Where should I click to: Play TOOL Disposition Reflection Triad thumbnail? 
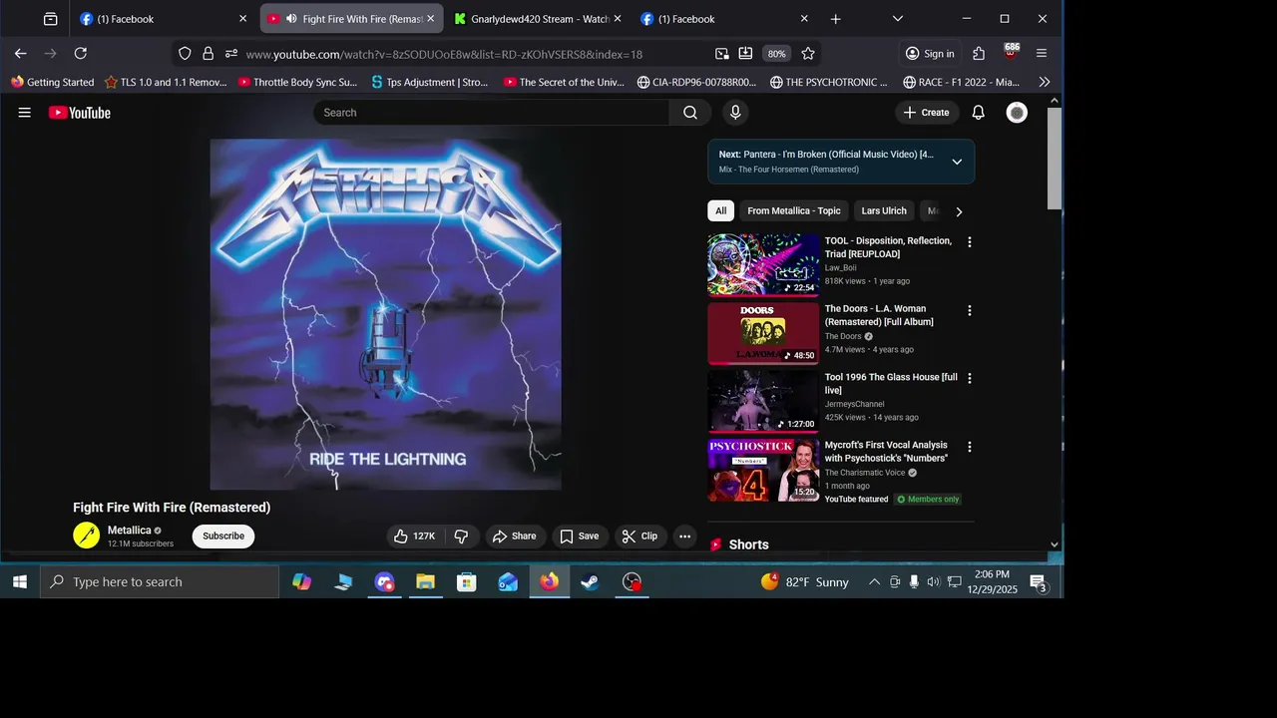pos(763,265)
